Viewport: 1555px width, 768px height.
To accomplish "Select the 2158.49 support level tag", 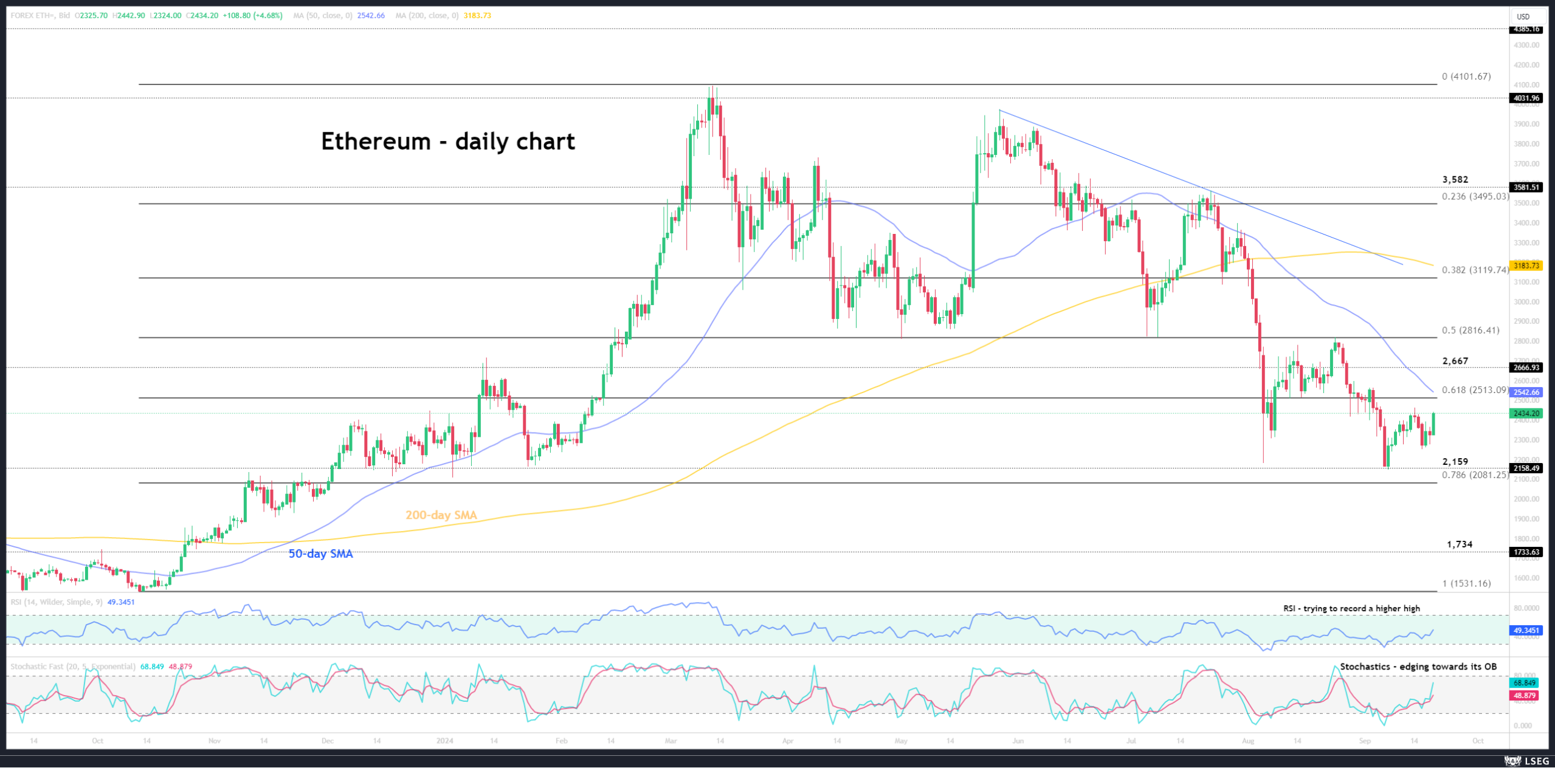I will point(1526,468).
